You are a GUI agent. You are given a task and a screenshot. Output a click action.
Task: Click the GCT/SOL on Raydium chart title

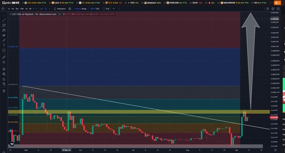tap(34, 14)
